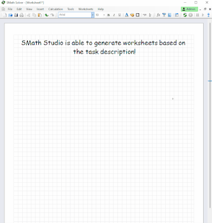Viewport: 212px width, 223px height.
Task: Click the blue reference book icon
Action: (x=170, y=15)
